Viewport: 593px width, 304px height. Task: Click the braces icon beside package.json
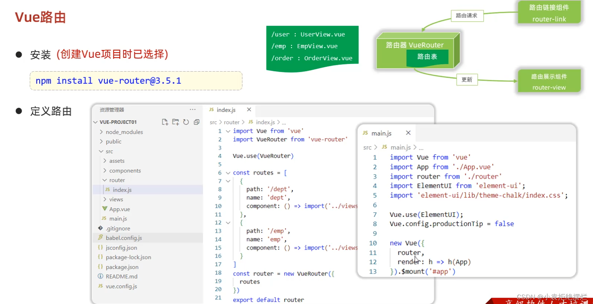click(x=100, y=267)
